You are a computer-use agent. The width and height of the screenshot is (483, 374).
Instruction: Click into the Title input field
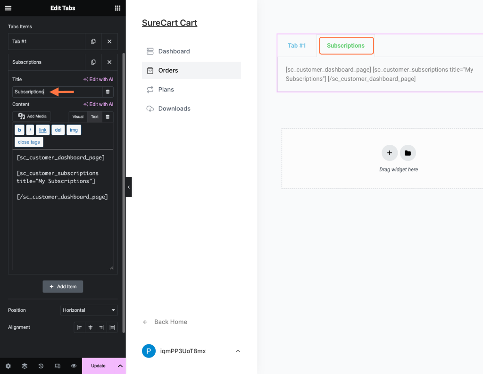(57, 92)
